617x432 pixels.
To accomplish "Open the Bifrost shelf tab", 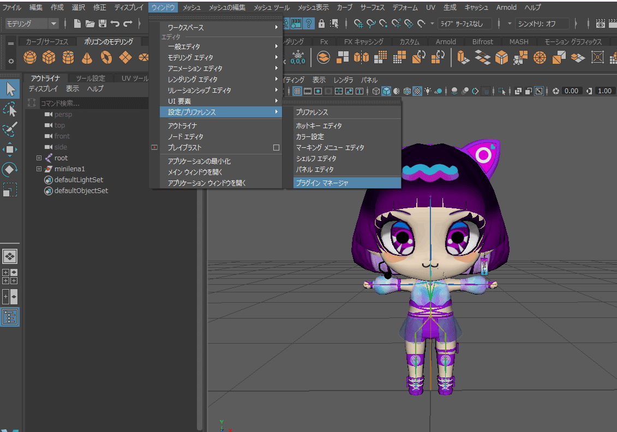I will (482, 41).
